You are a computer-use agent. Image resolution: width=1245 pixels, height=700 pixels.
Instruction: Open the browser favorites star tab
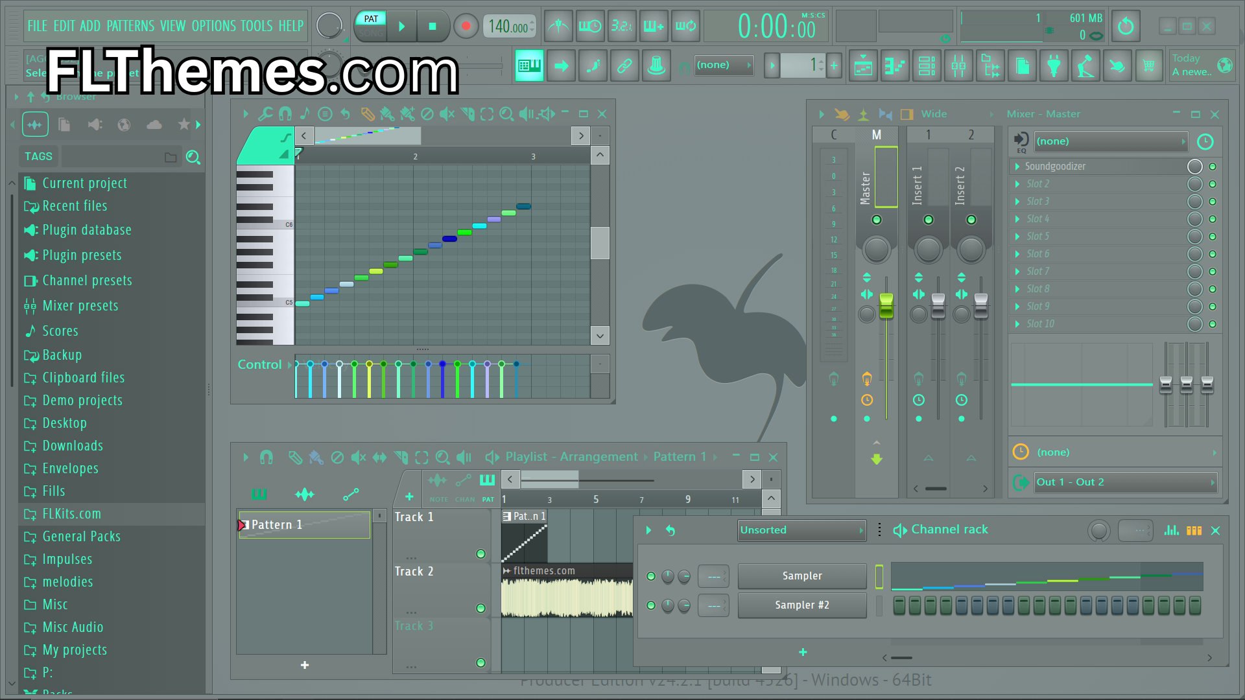pyautogui.click(x=184, y=124)
